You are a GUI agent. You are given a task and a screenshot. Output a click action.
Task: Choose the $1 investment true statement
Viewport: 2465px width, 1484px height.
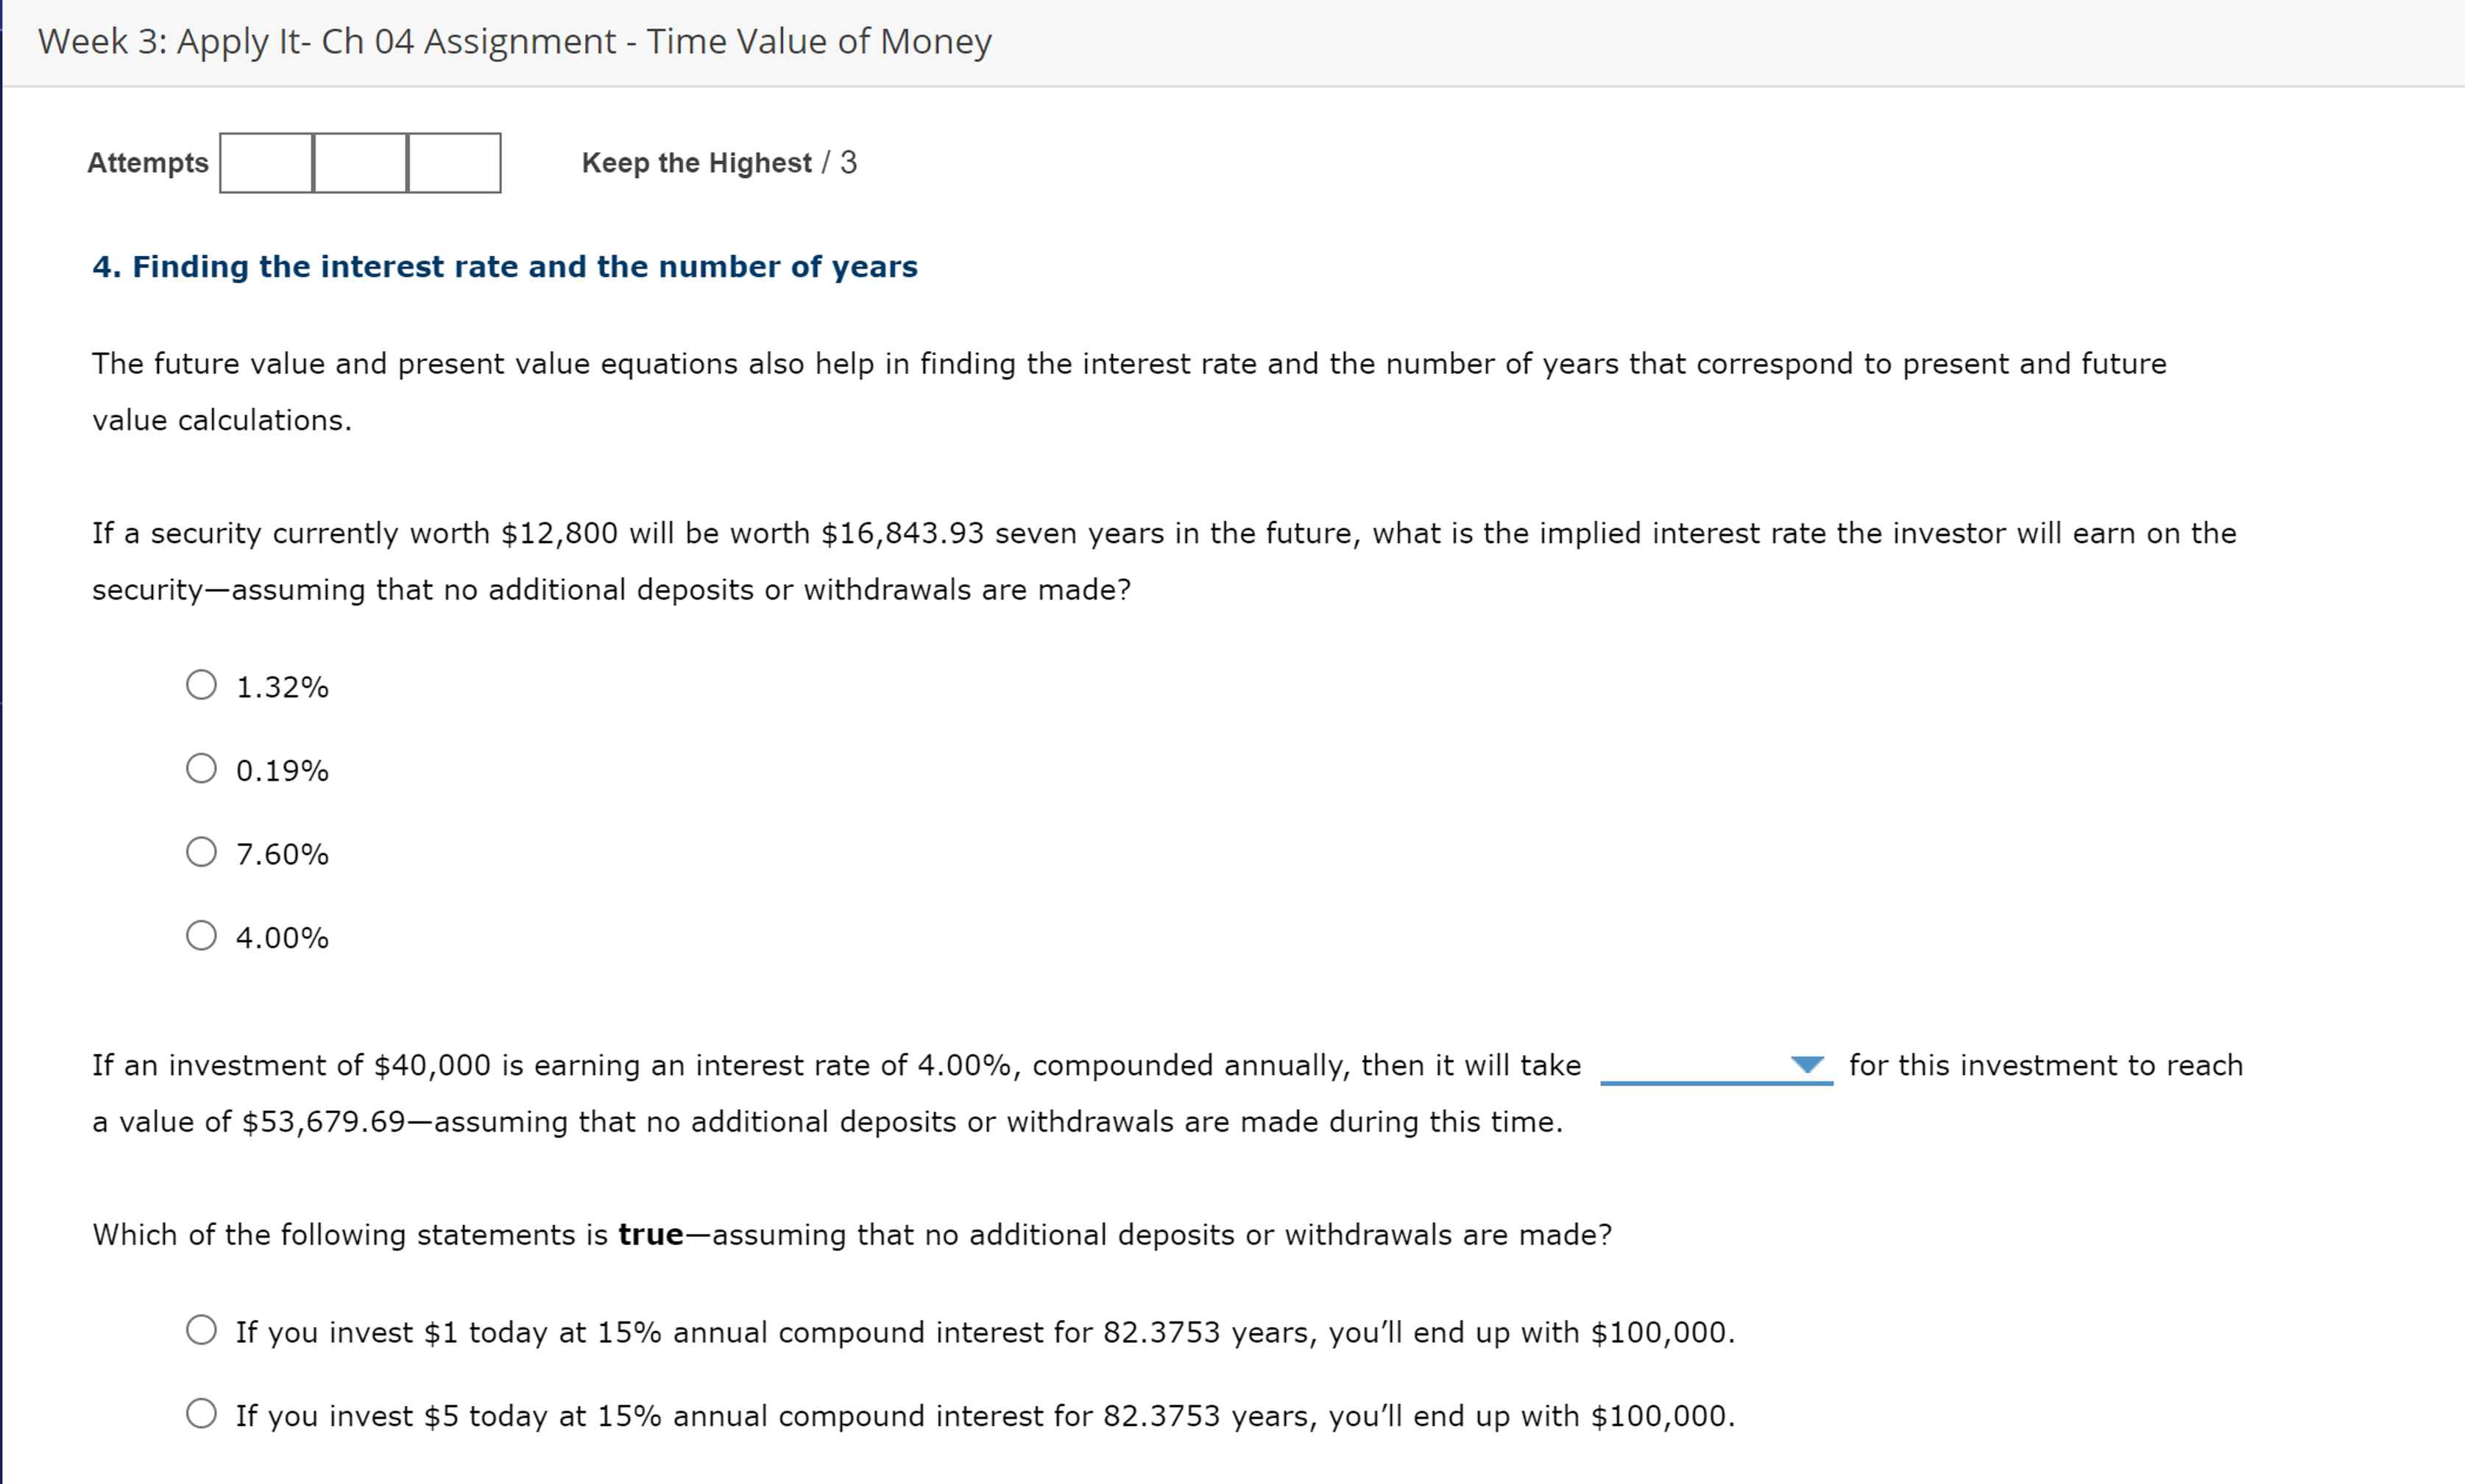pos(204,1330)
